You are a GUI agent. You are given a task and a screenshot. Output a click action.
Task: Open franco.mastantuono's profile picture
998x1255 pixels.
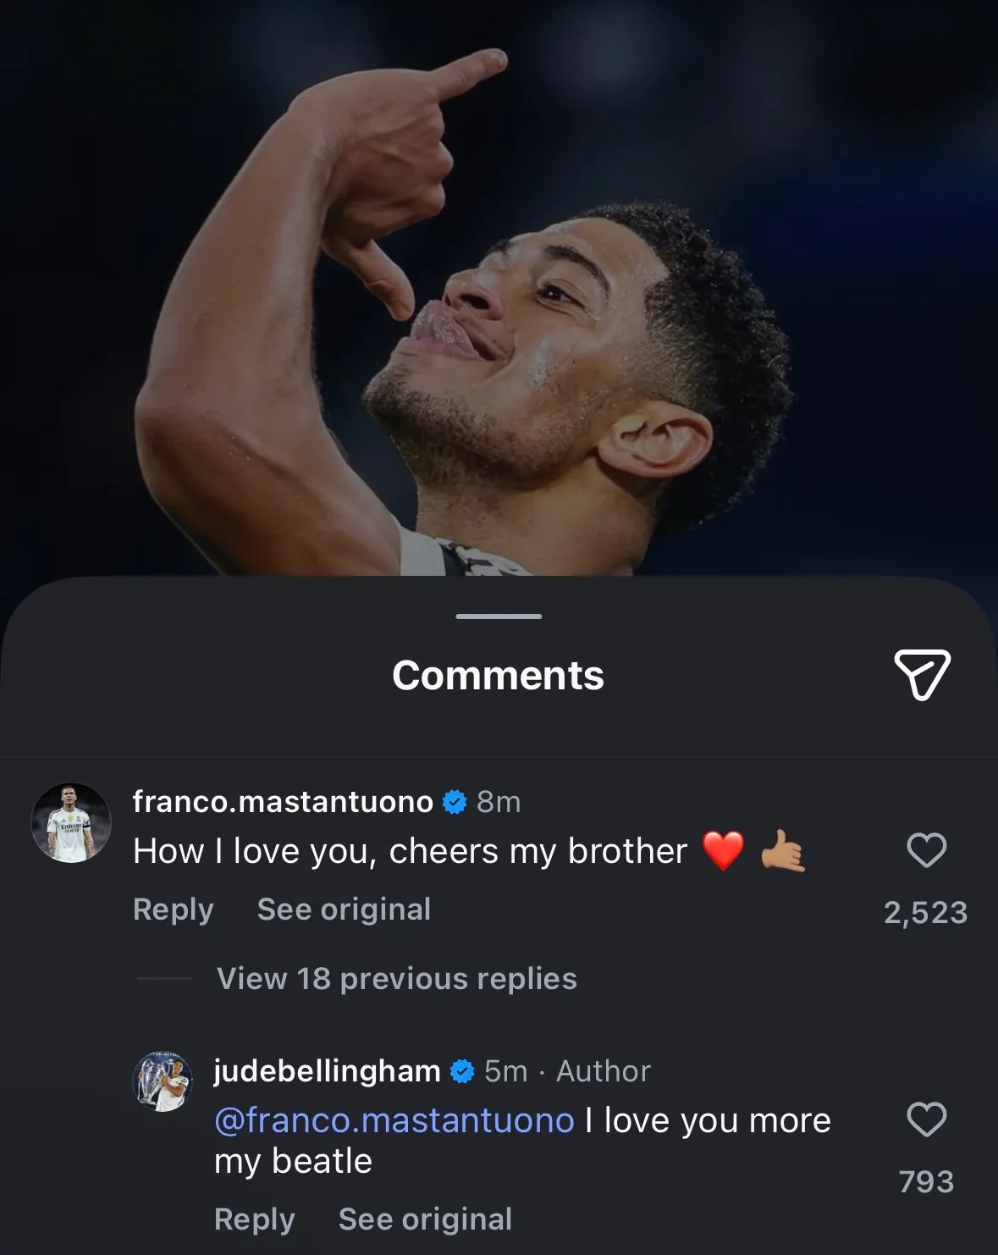coord(71,822)
